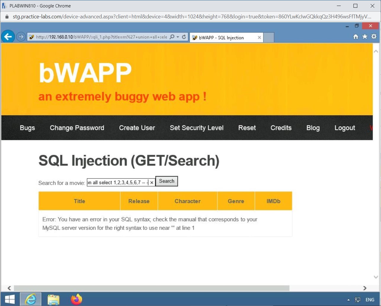Viewport: 381px width, 306px height.
Task: Click the Logout link
Action: (345, 128)
